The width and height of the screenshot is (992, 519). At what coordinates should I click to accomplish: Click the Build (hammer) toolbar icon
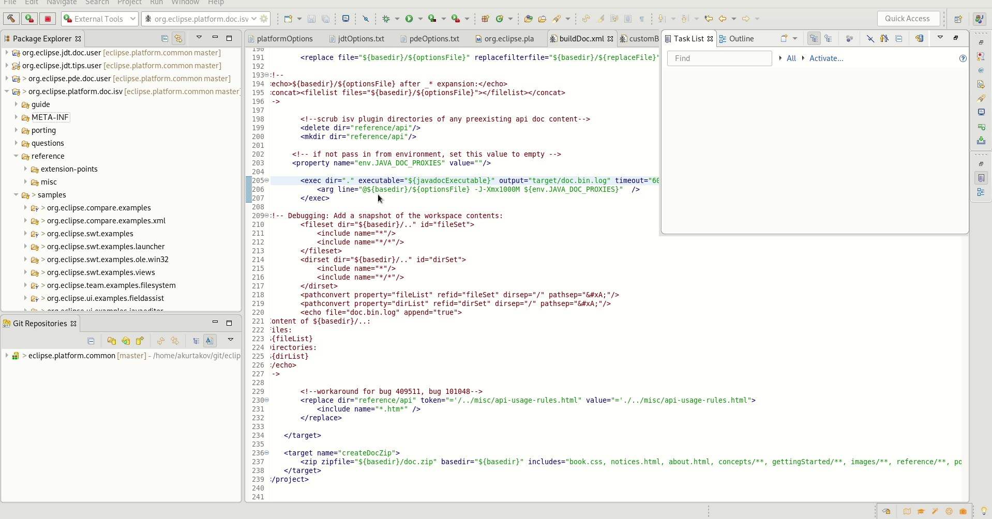pos(11,19)
